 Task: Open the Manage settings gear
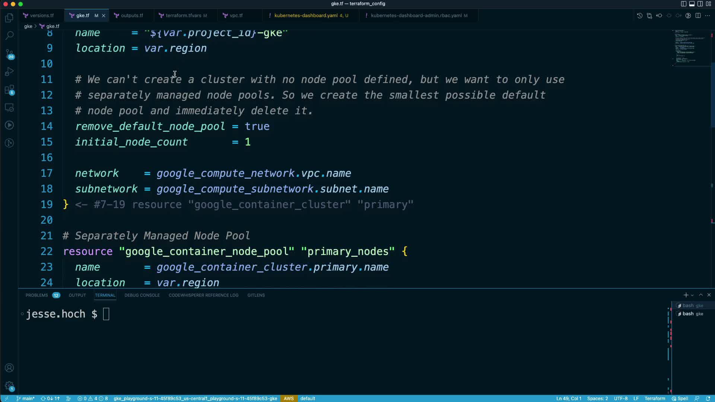pos(9,386)
